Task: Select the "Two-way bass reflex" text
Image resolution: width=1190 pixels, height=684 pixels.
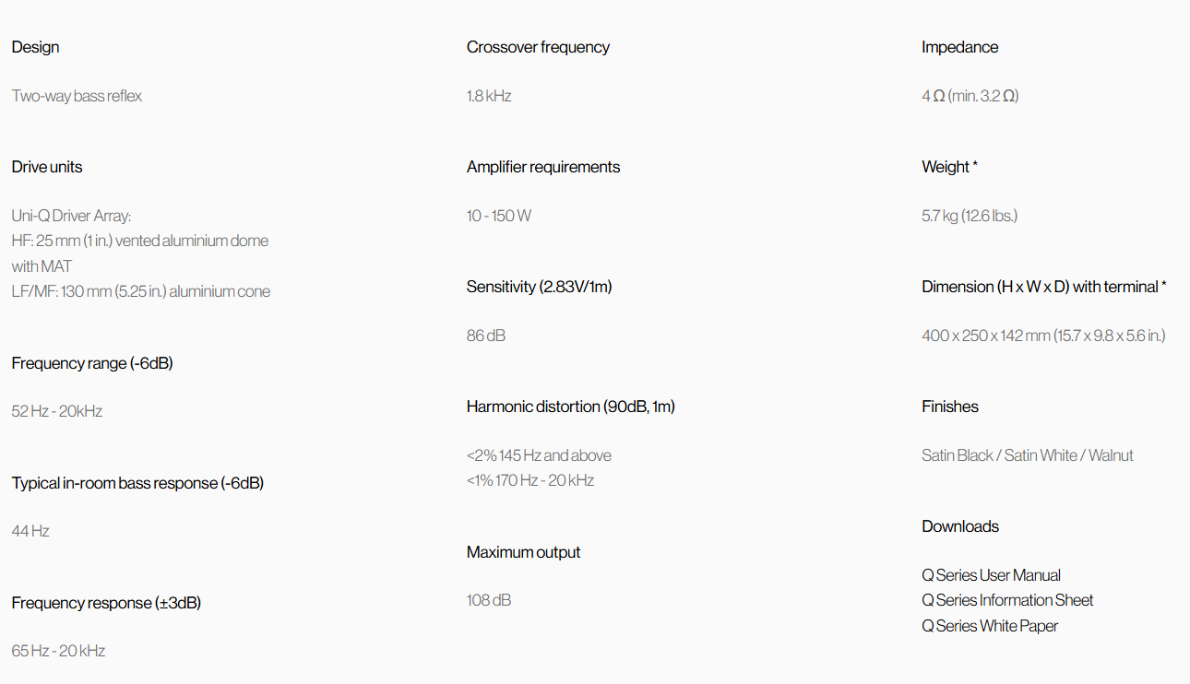Action: click(x=77, y=96)
